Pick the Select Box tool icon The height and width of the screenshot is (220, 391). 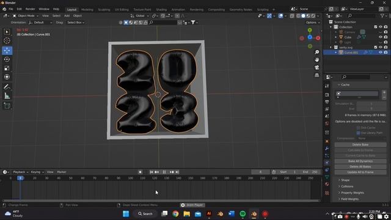(x=7, y=32)
